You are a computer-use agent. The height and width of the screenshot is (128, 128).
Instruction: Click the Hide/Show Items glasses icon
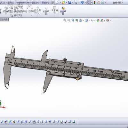pyautogui.click(x=92, y=20)
